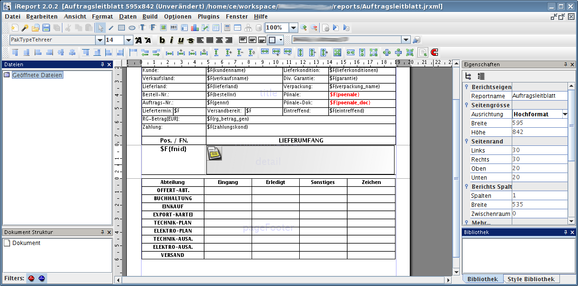
Task: Toggle italic text formatting
Action: pos(172,40)
